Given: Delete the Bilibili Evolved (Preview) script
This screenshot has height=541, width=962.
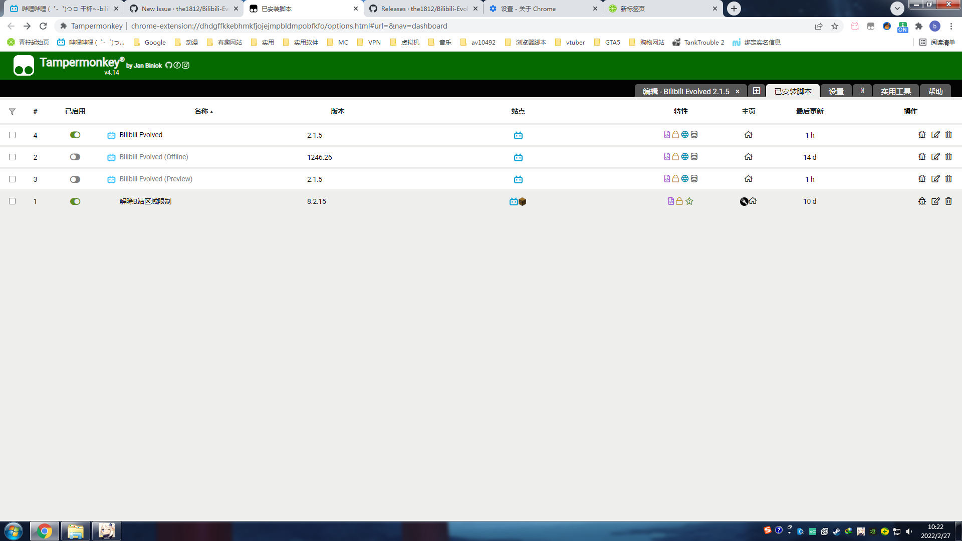Looking at the screenshot, I should [948, 179].
